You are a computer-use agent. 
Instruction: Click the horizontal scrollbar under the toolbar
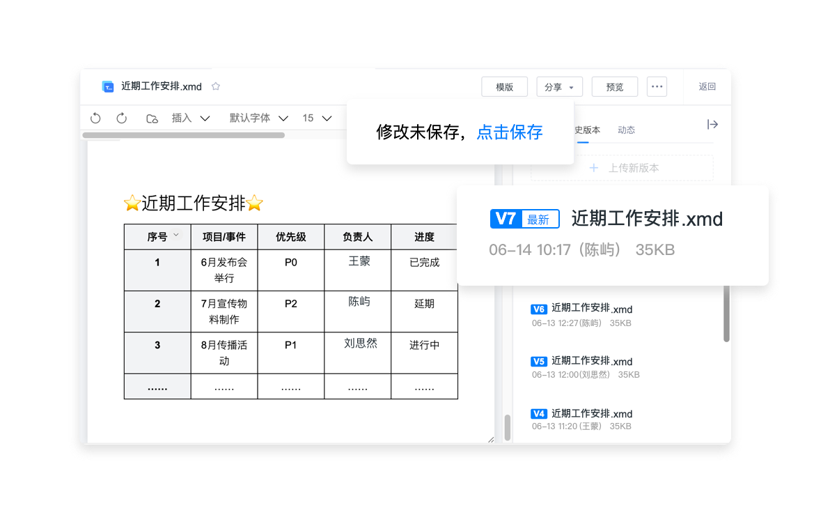[x=184, y=135]
